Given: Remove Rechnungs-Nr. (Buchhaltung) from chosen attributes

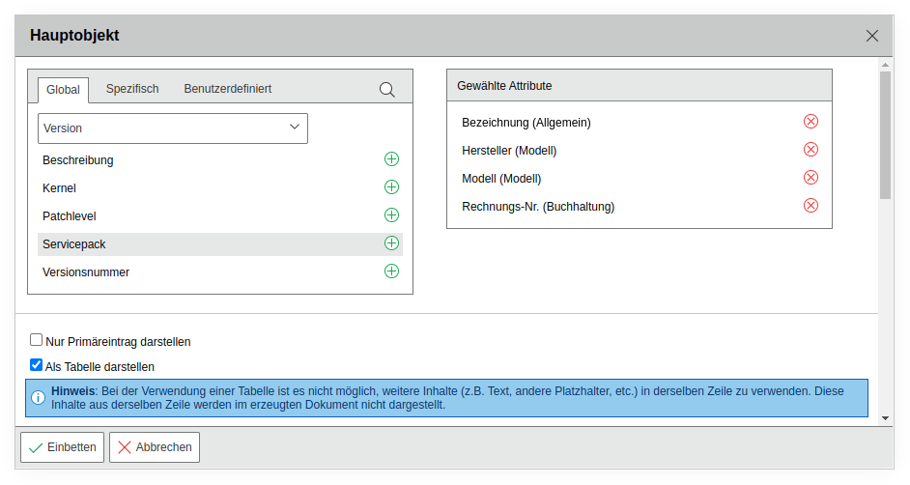Looking at the screenshot, I should (x=810, y=206).
